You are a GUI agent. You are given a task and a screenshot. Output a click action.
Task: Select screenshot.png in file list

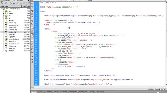[x=14, y=39]
